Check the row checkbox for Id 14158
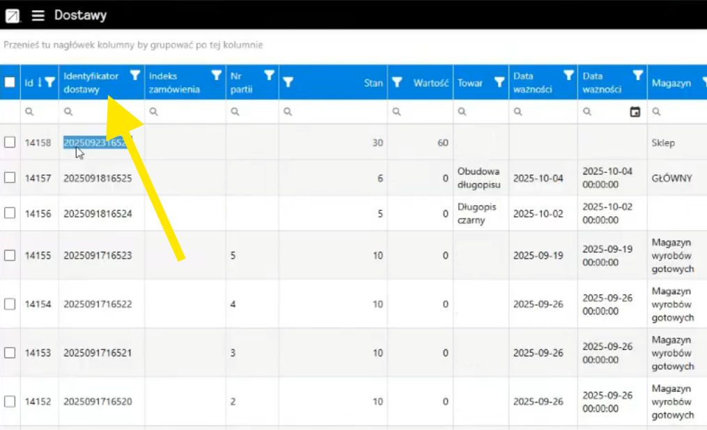Screen dimensions: 707x430 coord(10,142)
